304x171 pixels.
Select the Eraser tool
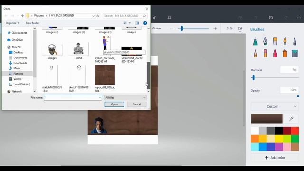click(265, 53)
